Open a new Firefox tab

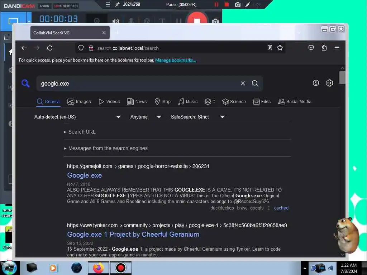(117, 33)
